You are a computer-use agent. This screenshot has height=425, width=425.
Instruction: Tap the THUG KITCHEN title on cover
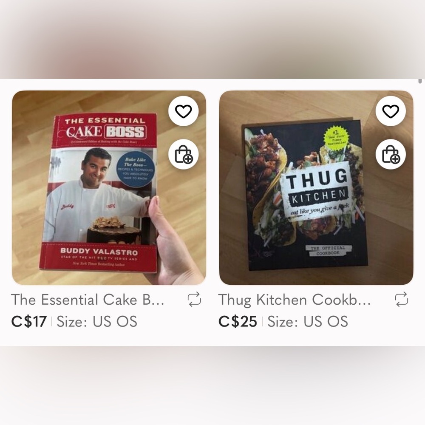coord(317,187)
